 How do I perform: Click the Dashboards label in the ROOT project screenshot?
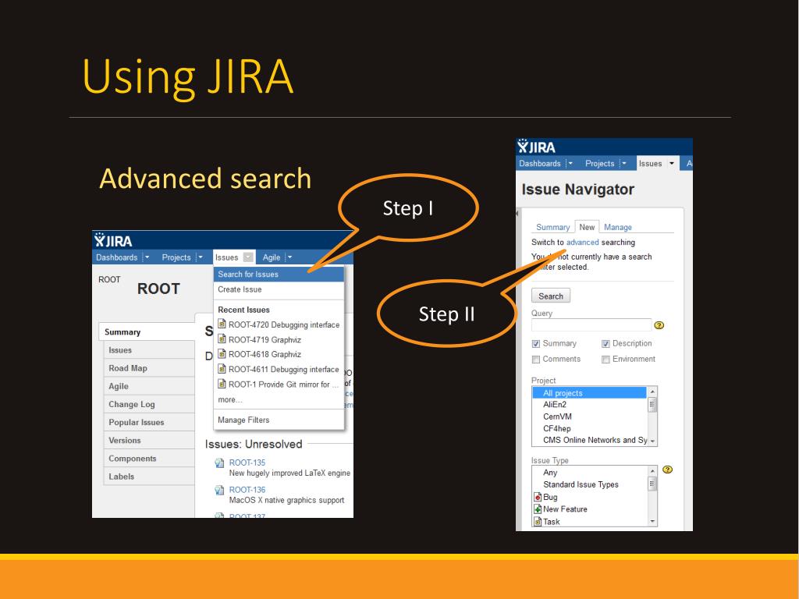pos(117,257)
